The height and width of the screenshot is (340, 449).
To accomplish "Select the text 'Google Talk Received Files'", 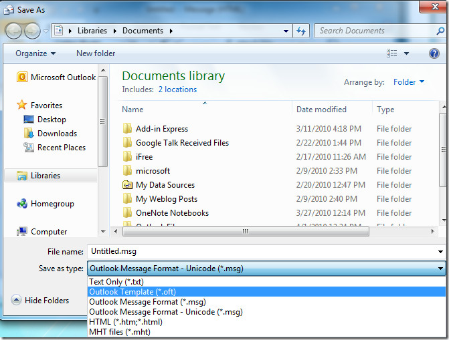I will click(182, 143).
